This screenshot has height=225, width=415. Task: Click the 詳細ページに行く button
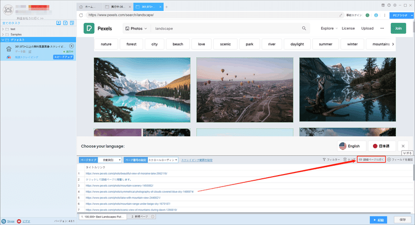(371, 160)
